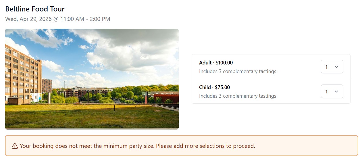Click the number 1 in Adult quantity
This screenshot has height=161, width=364.
pyautogui.click(x=326, y=67)
